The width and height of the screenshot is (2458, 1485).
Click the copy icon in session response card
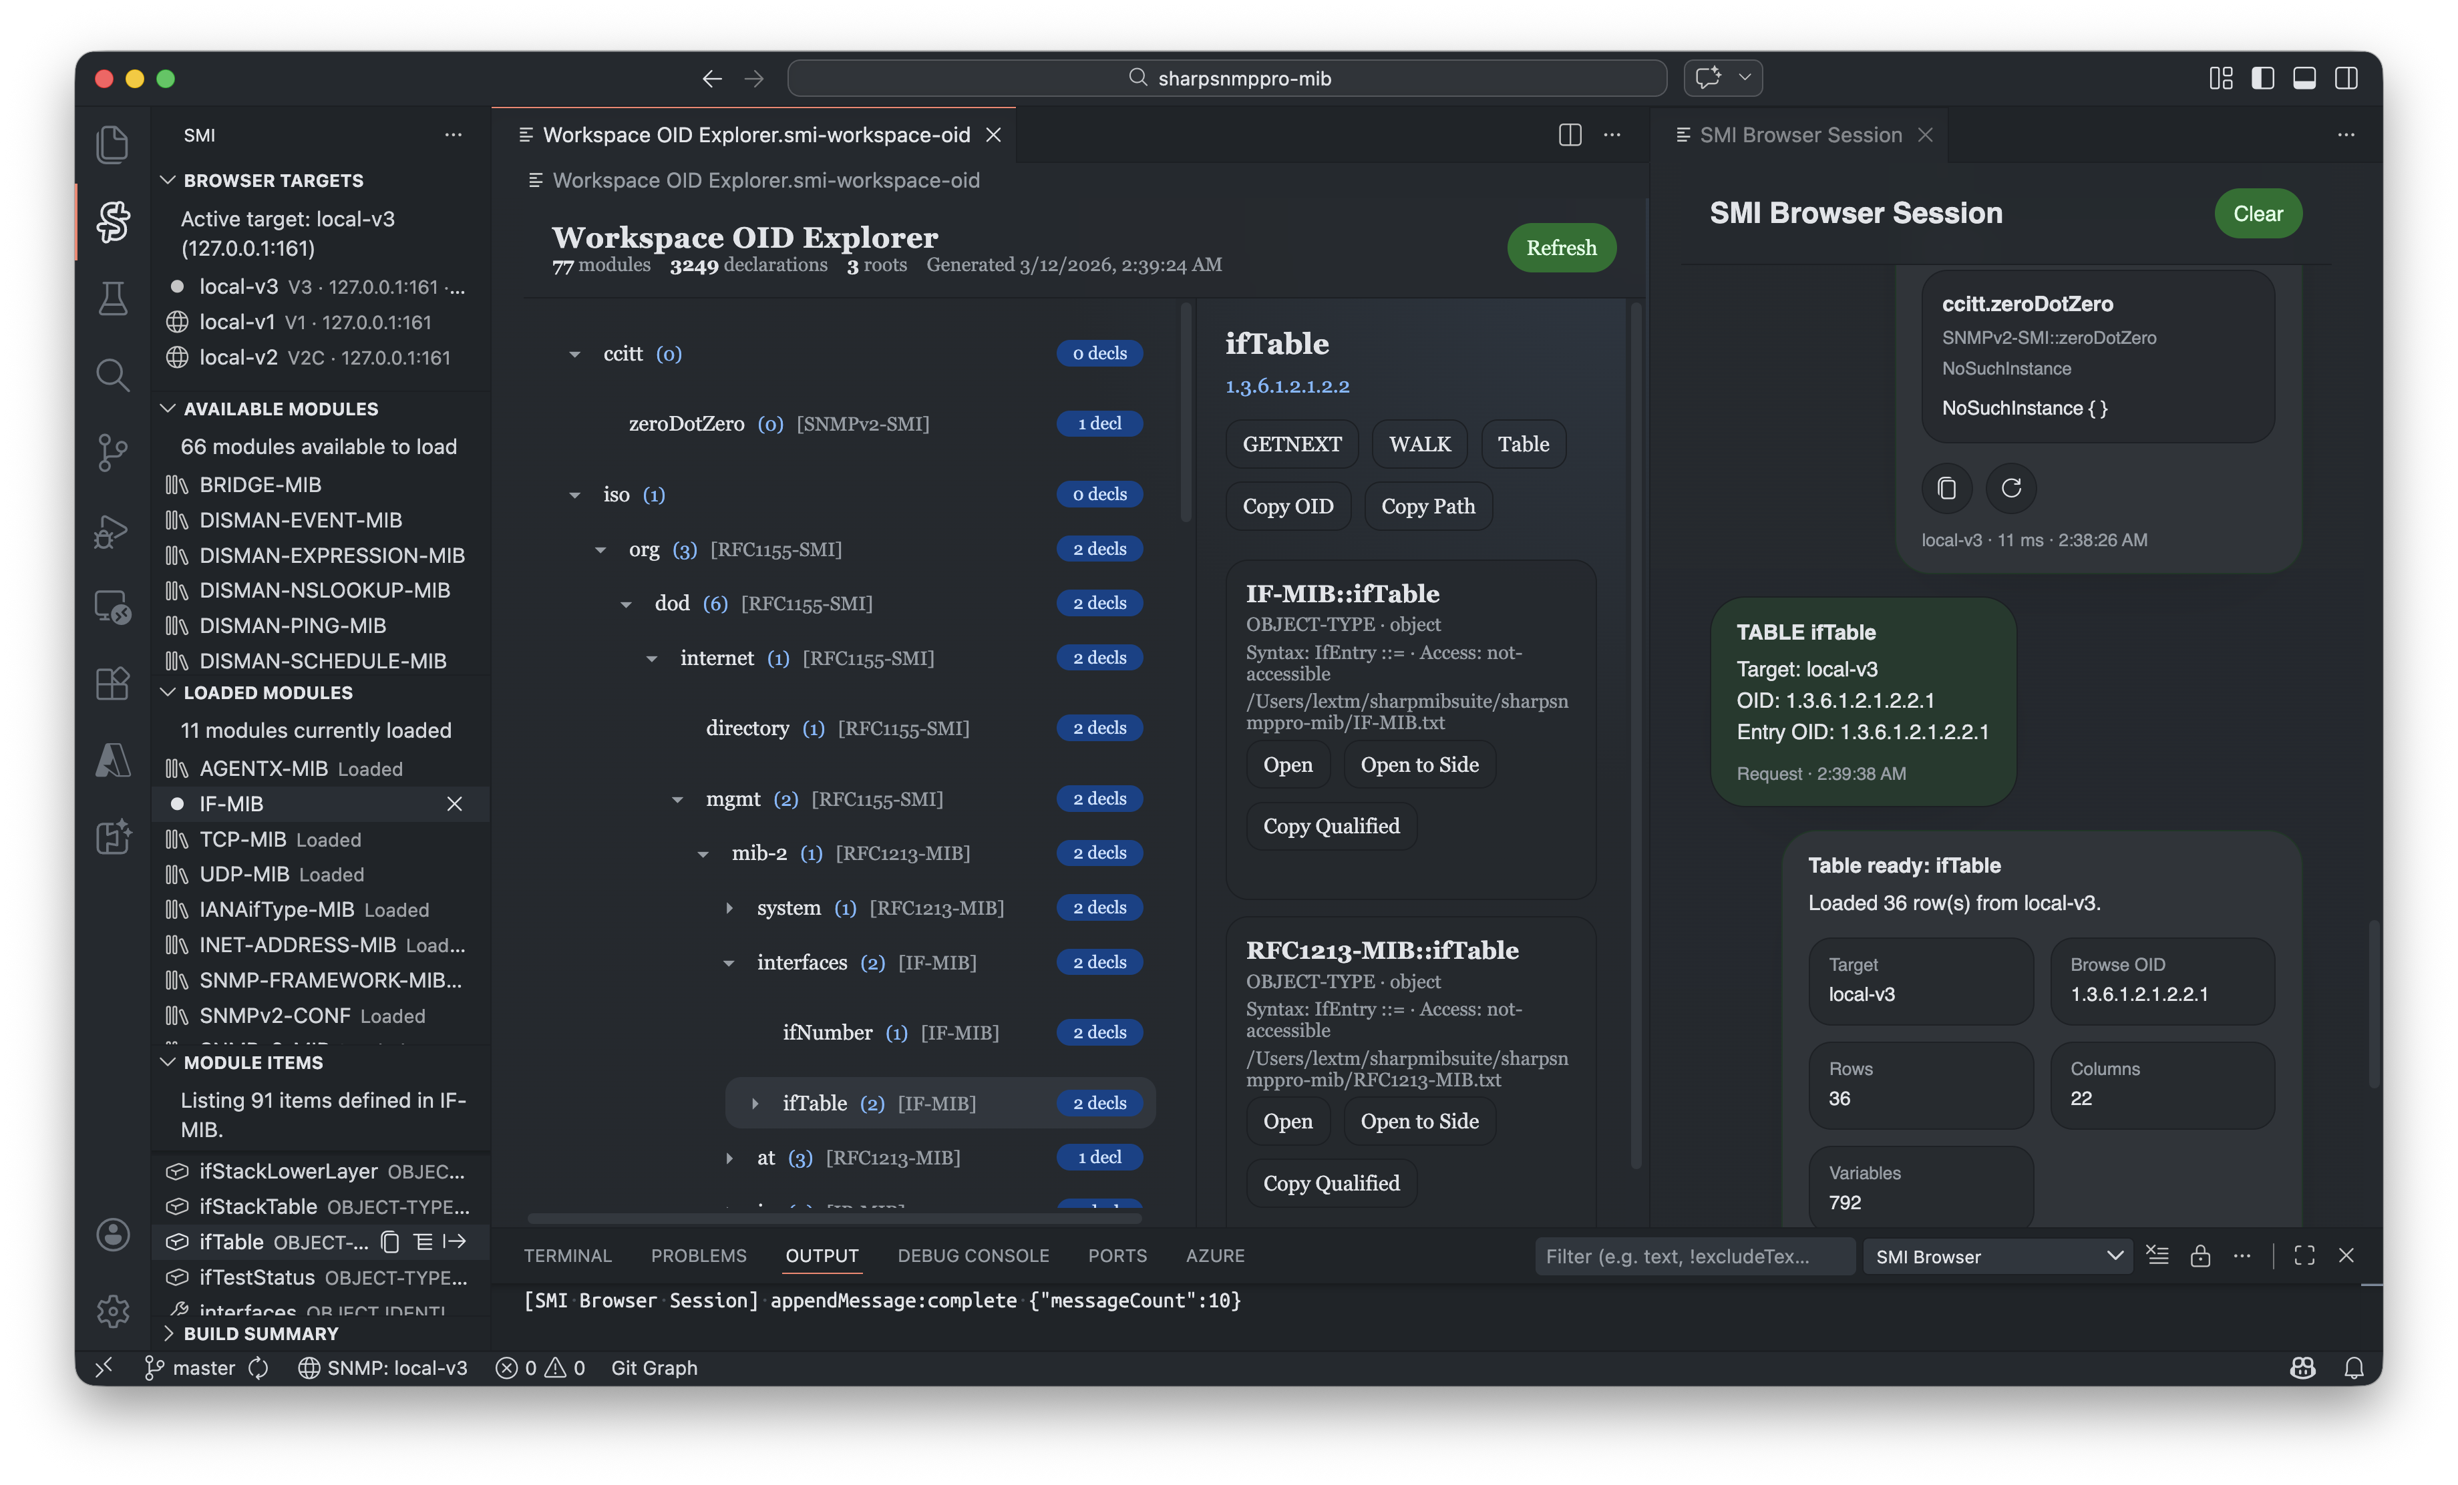[x=1946, y=487]
